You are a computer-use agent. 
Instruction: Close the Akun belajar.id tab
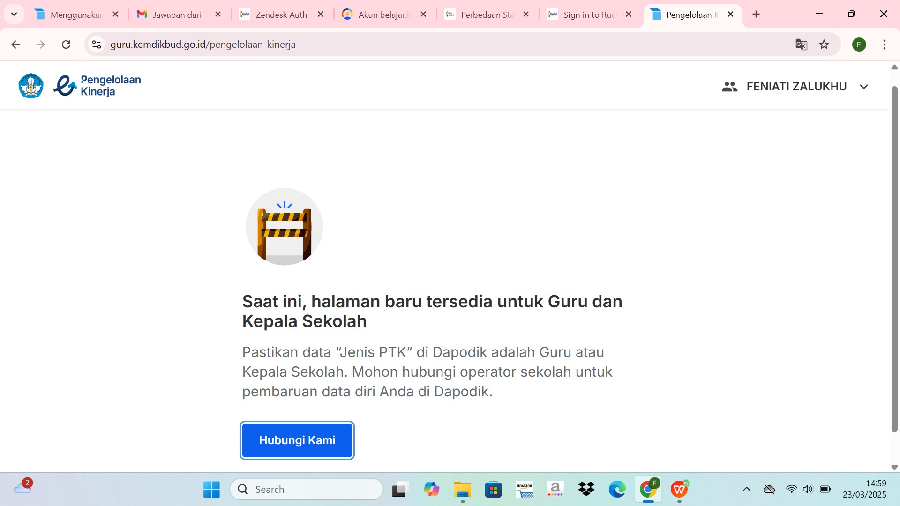click(423, 15)
